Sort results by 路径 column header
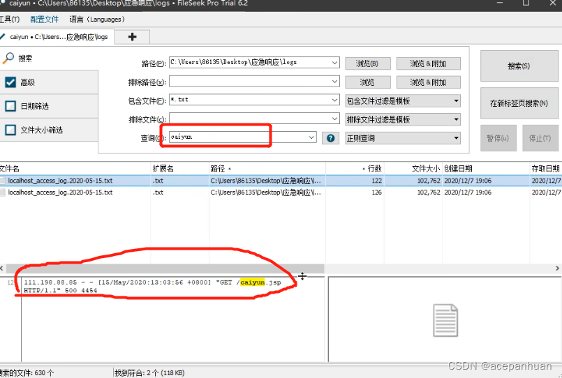562x378 pixels. tap(267, 169)
